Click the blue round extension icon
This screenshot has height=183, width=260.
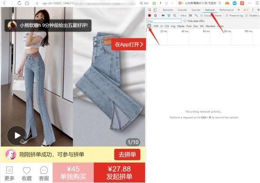[x=235, y=3]
